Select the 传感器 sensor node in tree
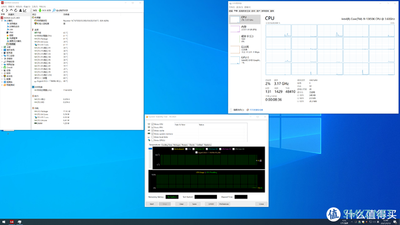Image resolution: width=400 pixels, height=225 pixels. [x=11, y=44]
